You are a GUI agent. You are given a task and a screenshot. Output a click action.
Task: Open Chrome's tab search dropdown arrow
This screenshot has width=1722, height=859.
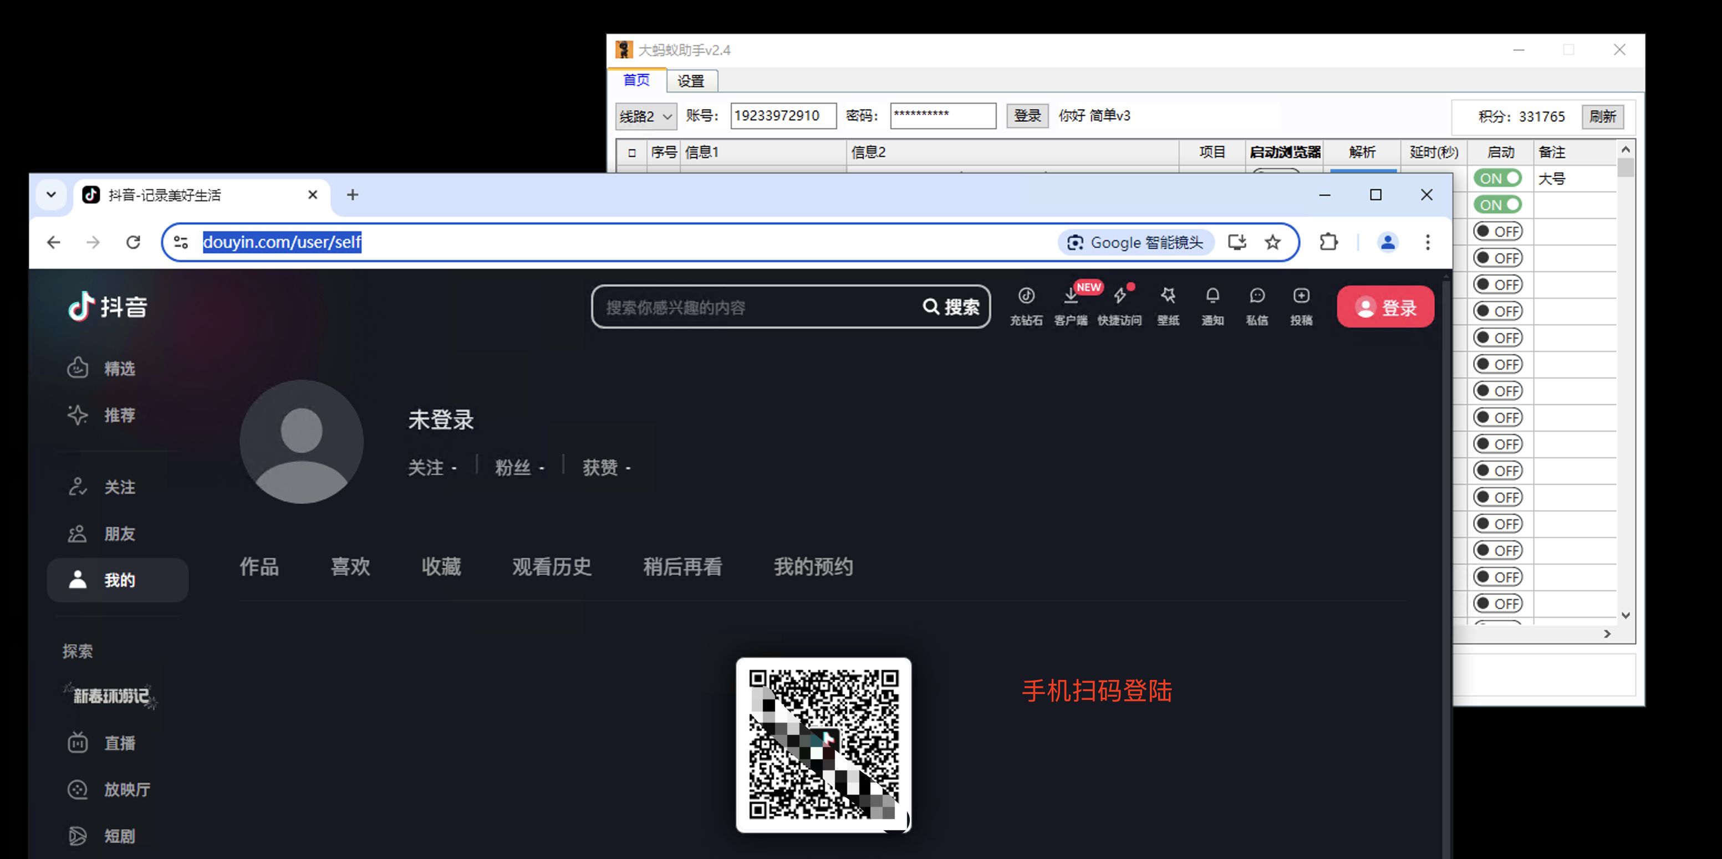point(52,195)
